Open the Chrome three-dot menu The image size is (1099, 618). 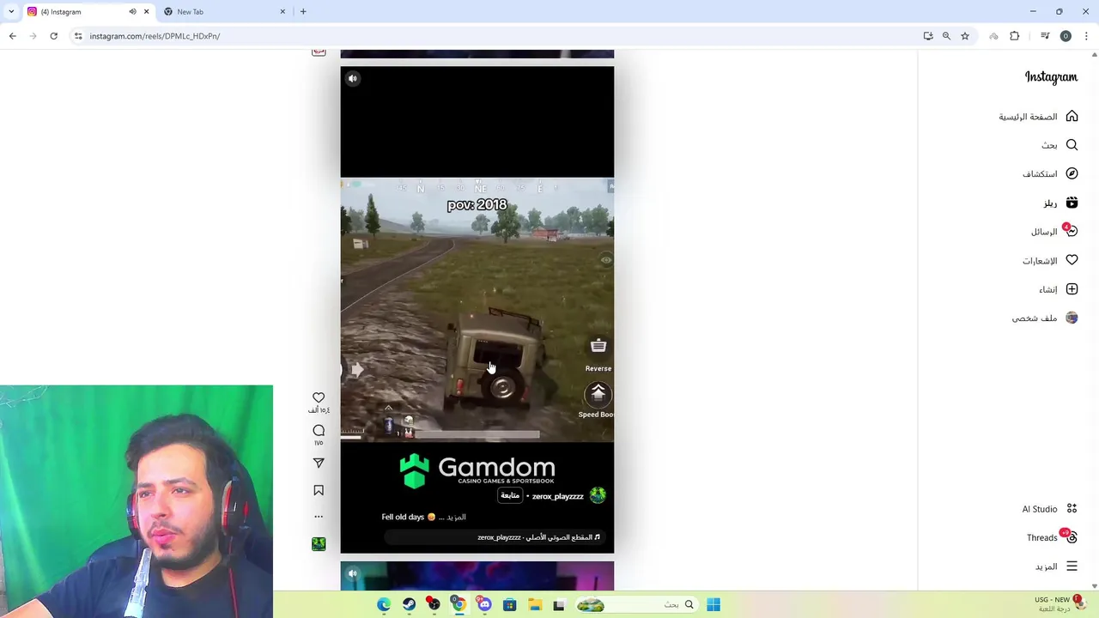tap(1087, 36)
